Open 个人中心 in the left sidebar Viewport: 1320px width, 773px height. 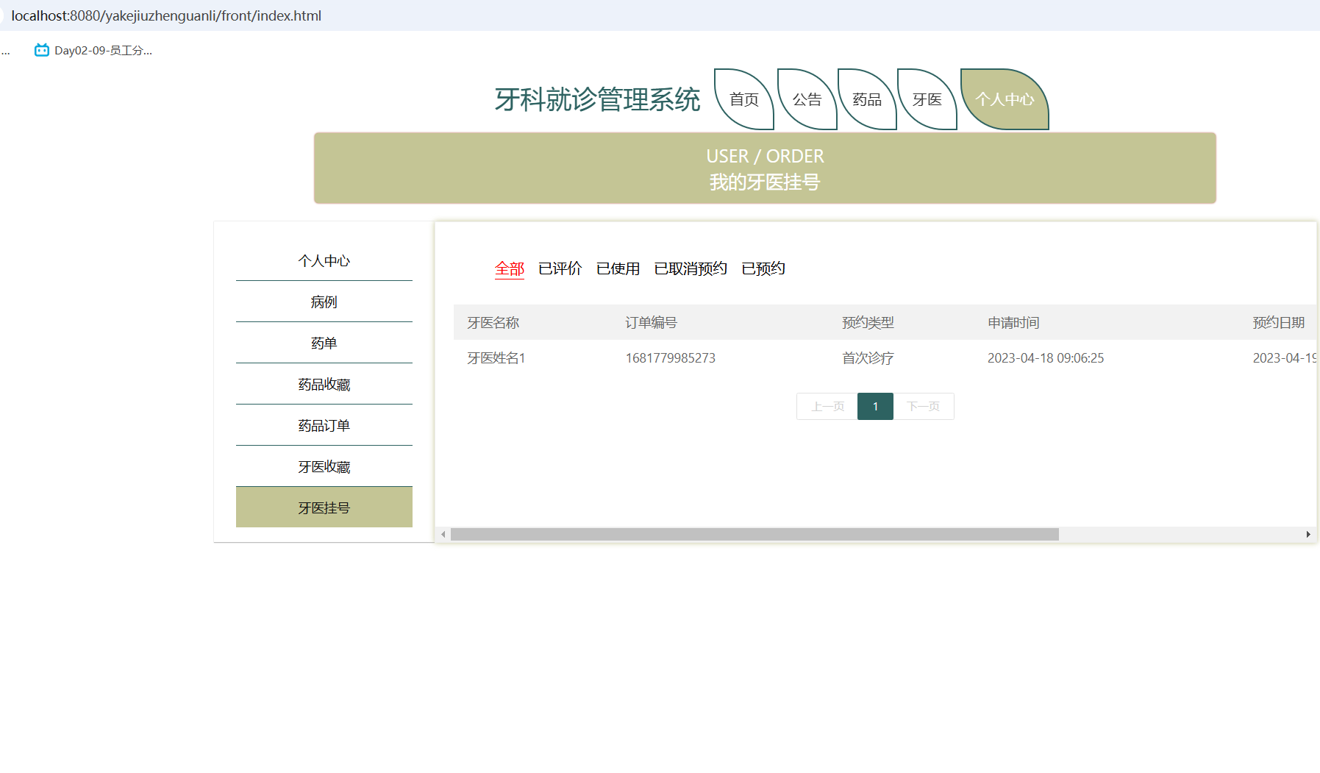324,260
